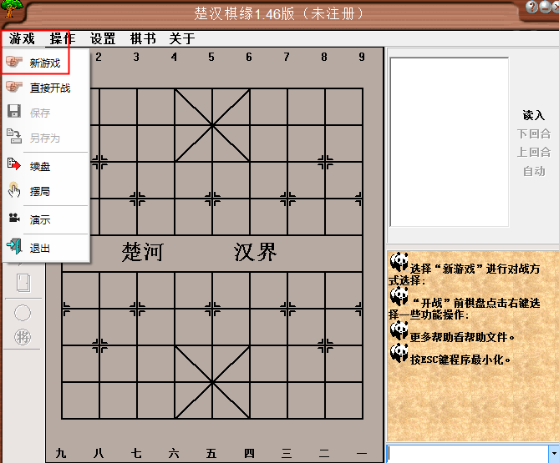Click into the bottom-right text input field

pos(467,454)
